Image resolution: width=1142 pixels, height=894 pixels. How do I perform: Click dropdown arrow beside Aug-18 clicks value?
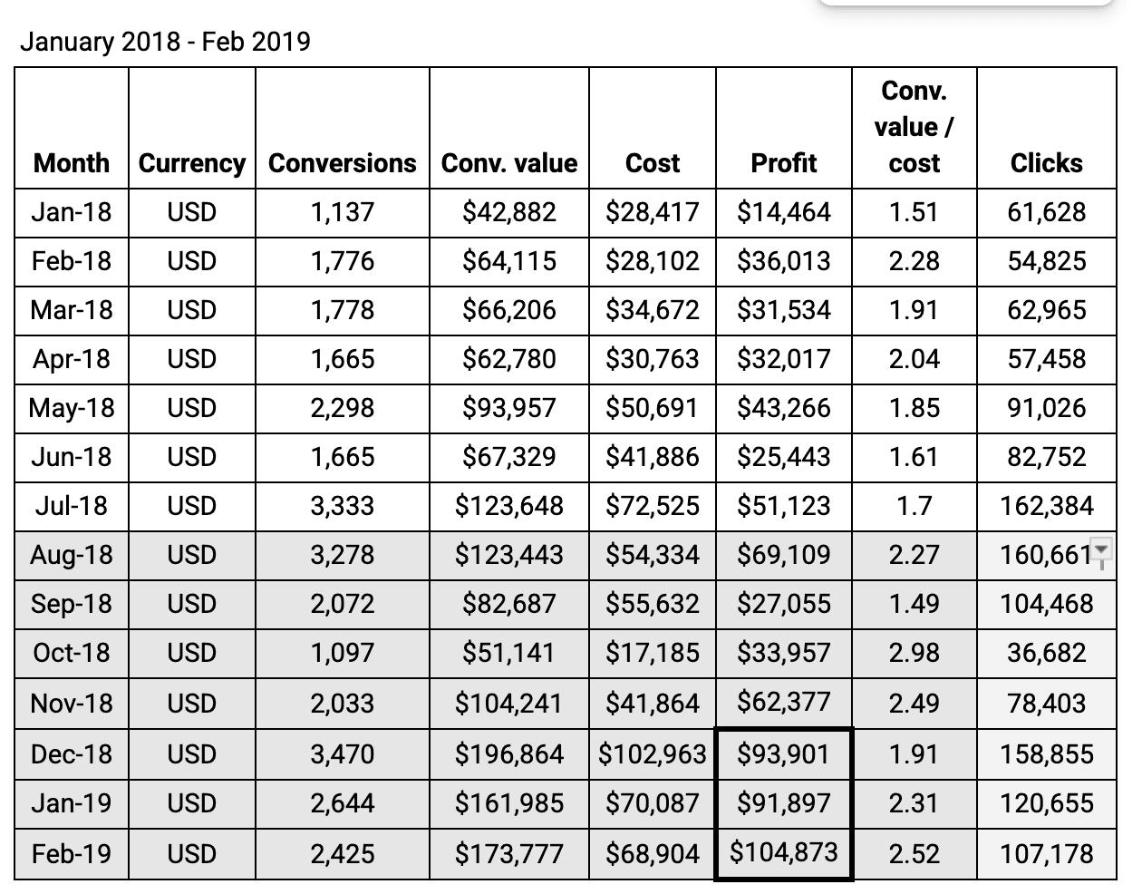[1101, 549]
